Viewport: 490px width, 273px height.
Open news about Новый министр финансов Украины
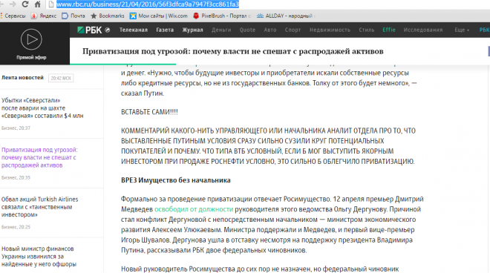pyautogui.click(x=39, y=257)
